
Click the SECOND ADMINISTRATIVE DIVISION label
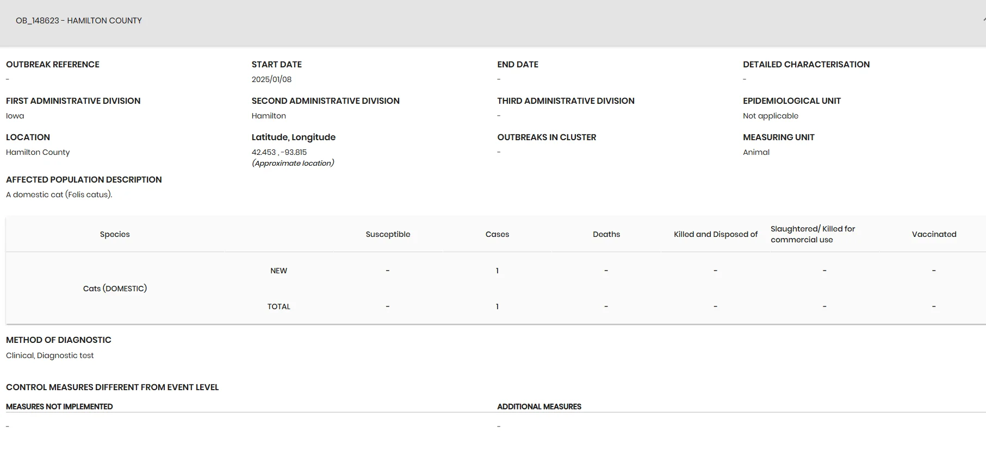(x=325, y=101)
